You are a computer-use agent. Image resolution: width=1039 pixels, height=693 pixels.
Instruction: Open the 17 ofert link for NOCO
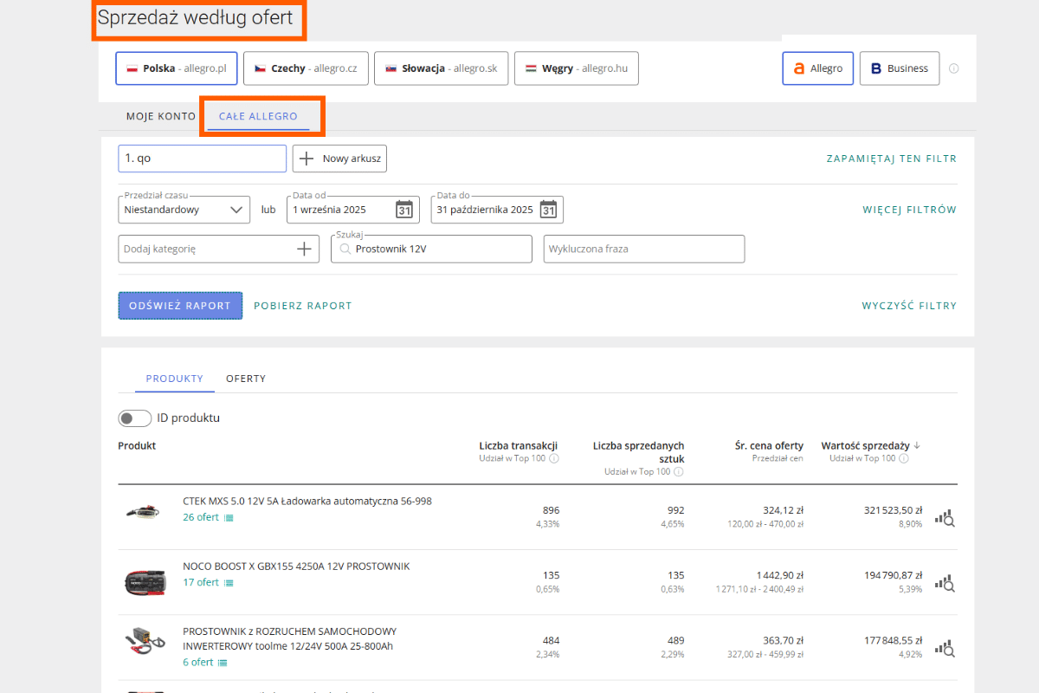[x=201, y=583]
